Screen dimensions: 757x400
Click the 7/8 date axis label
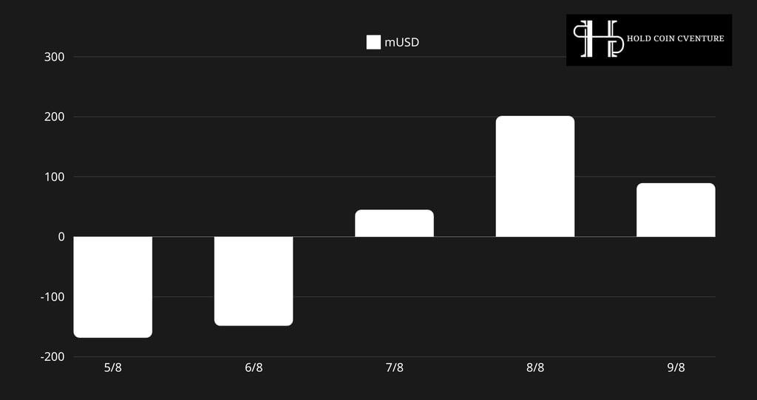[395, 368]
